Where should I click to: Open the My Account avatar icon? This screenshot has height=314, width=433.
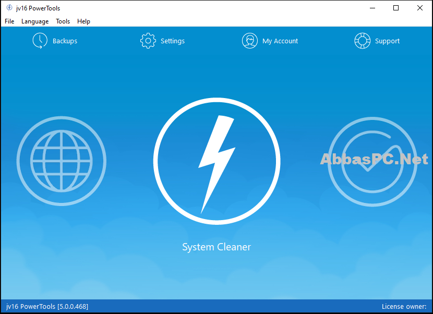pos(250,41)
